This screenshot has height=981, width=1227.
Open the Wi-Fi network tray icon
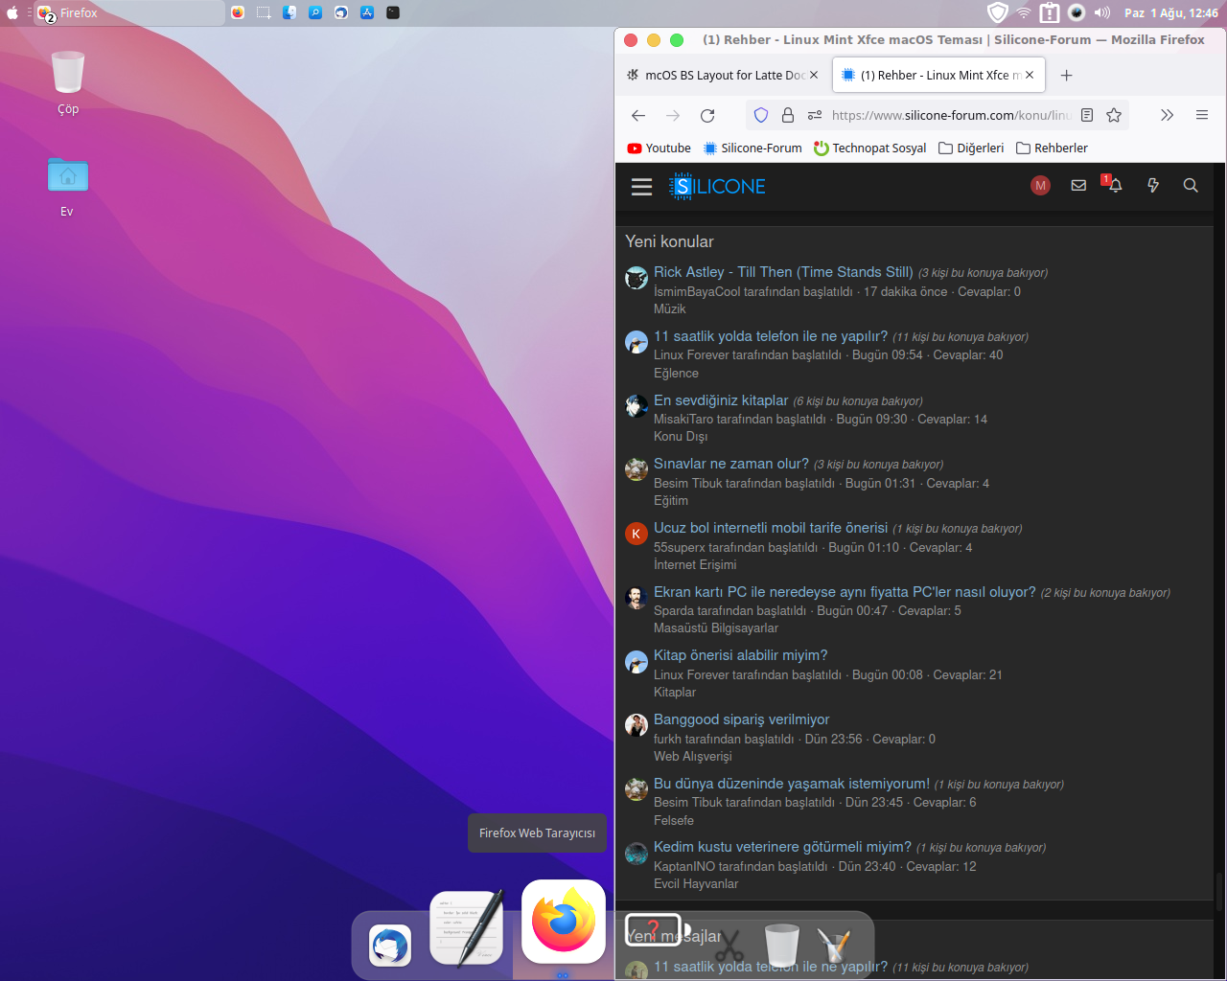click(1024, 12)
